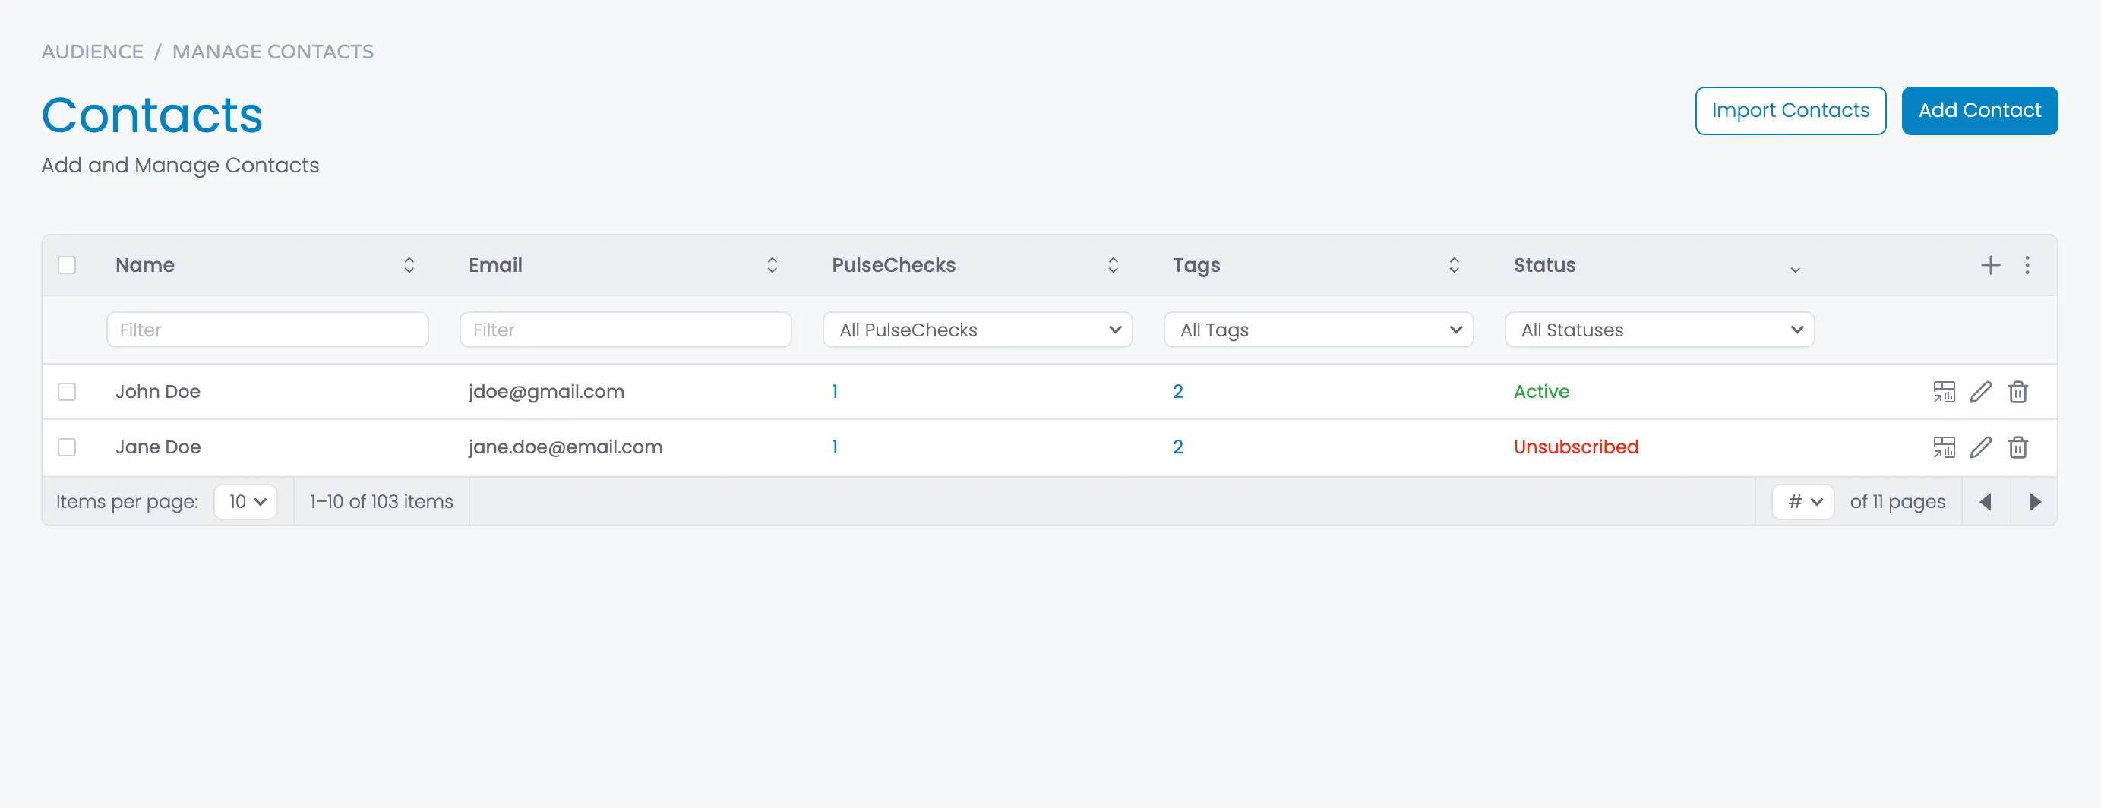Edit Jane Doe contact with pencil icon
Image resolution: width=2101 pixels, height=808 pixels.
click(1981, 447)
